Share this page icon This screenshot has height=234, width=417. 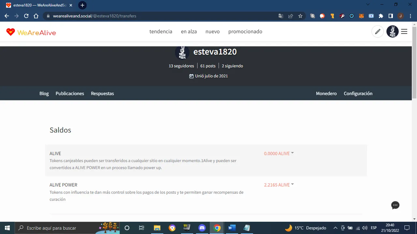point(291,16)
